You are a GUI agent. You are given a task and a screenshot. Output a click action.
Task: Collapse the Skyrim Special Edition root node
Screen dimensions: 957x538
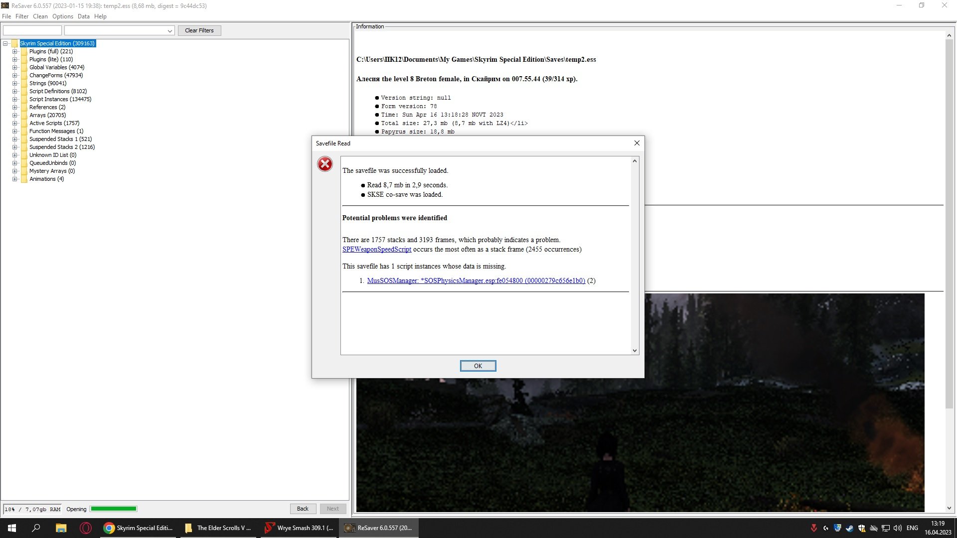(5, 43)
